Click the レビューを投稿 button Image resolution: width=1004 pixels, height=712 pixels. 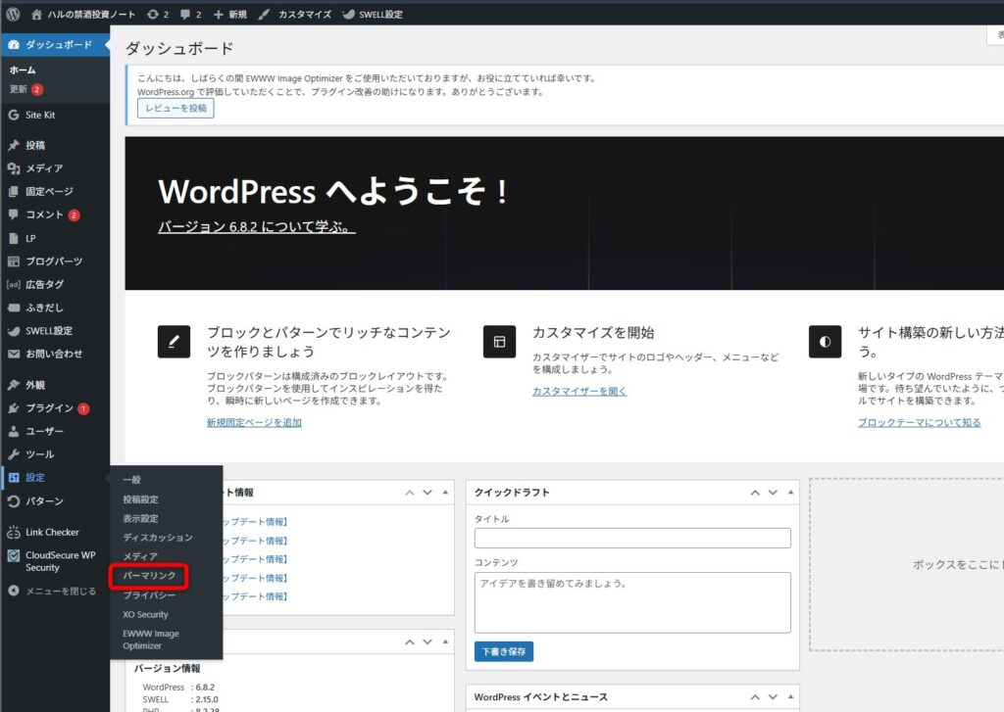[176, 108]
